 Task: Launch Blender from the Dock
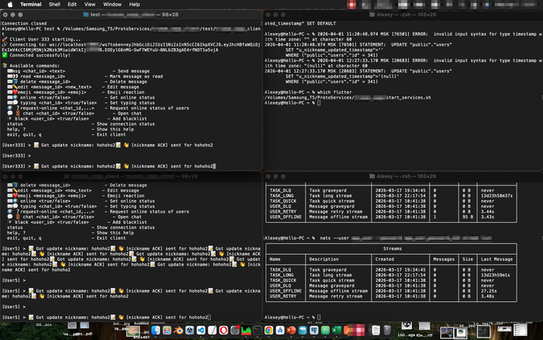coord(178,330)
